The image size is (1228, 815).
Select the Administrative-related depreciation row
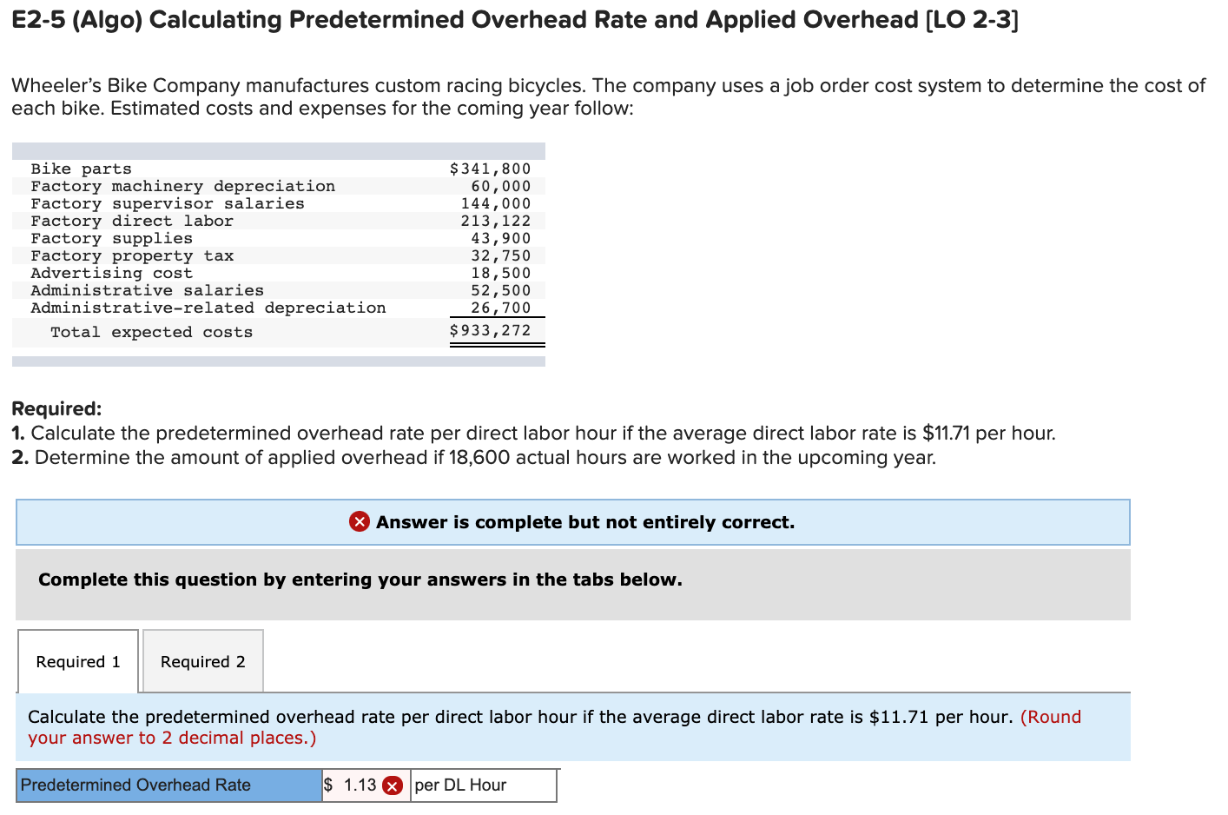tap(279, 308)
